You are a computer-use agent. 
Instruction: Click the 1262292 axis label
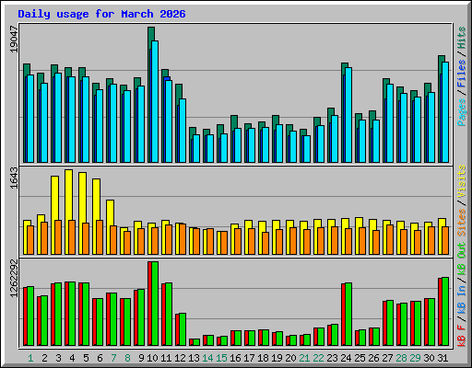(x=14, y=279)
